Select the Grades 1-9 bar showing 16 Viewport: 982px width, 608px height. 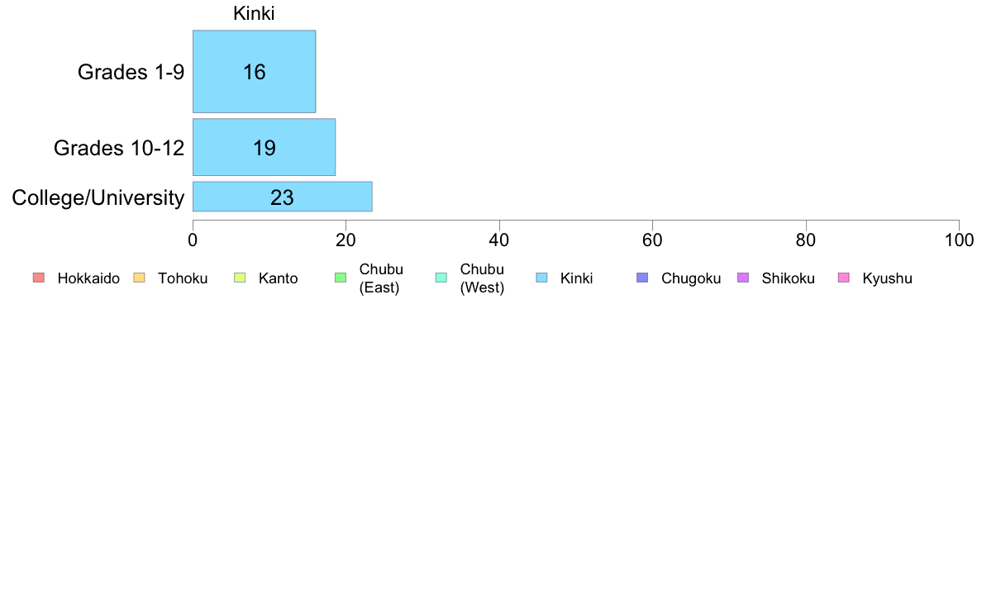click(255, 71)
